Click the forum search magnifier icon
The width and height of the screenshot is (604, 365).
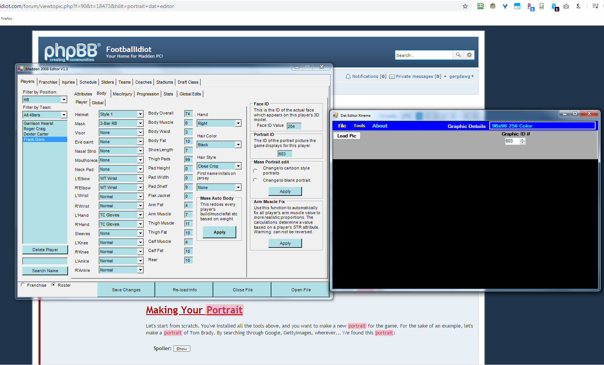pyautogui.click(x=458, y=55)
